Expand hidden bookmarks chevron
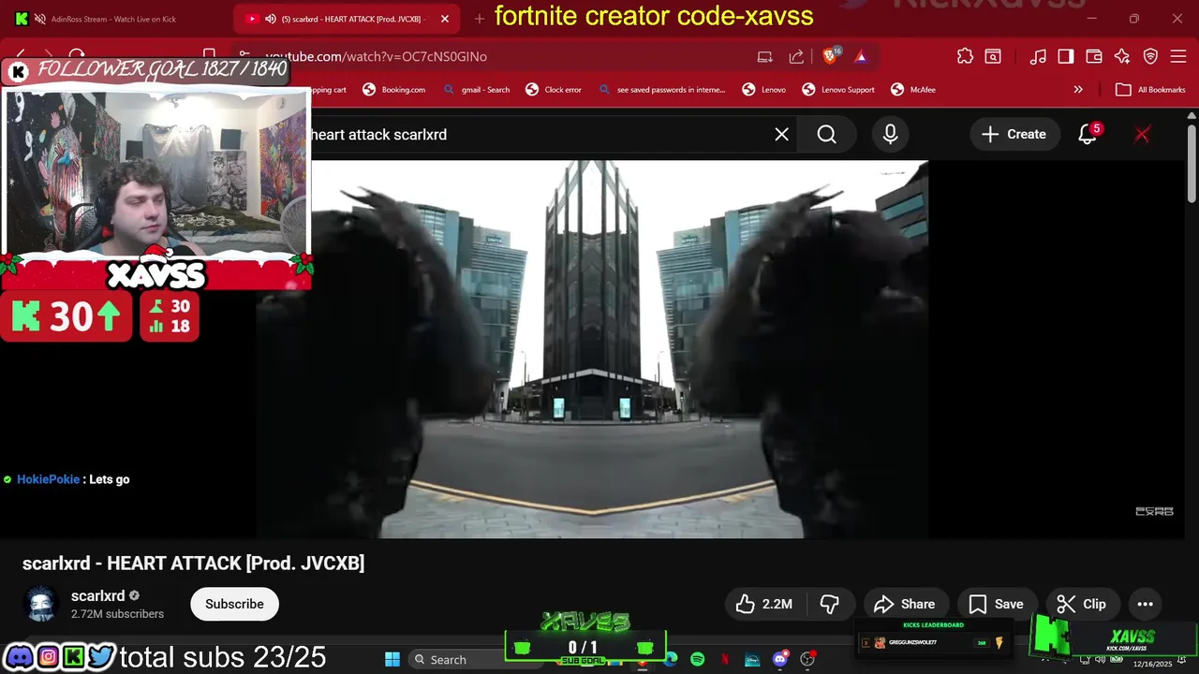Image resolution: width=1199 pixels, height=674 pixels. 1078,90
